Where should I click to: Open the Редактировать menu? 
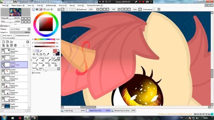coord(18,5)
